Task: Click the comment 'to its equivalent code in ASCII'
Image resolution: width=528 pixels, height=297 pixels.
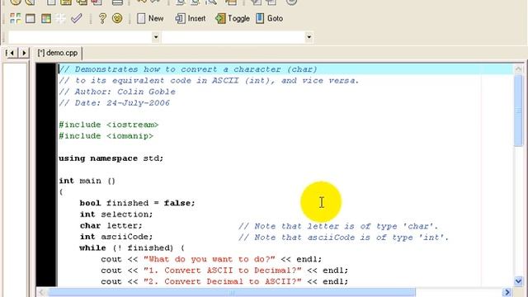Action: [209, 81]
